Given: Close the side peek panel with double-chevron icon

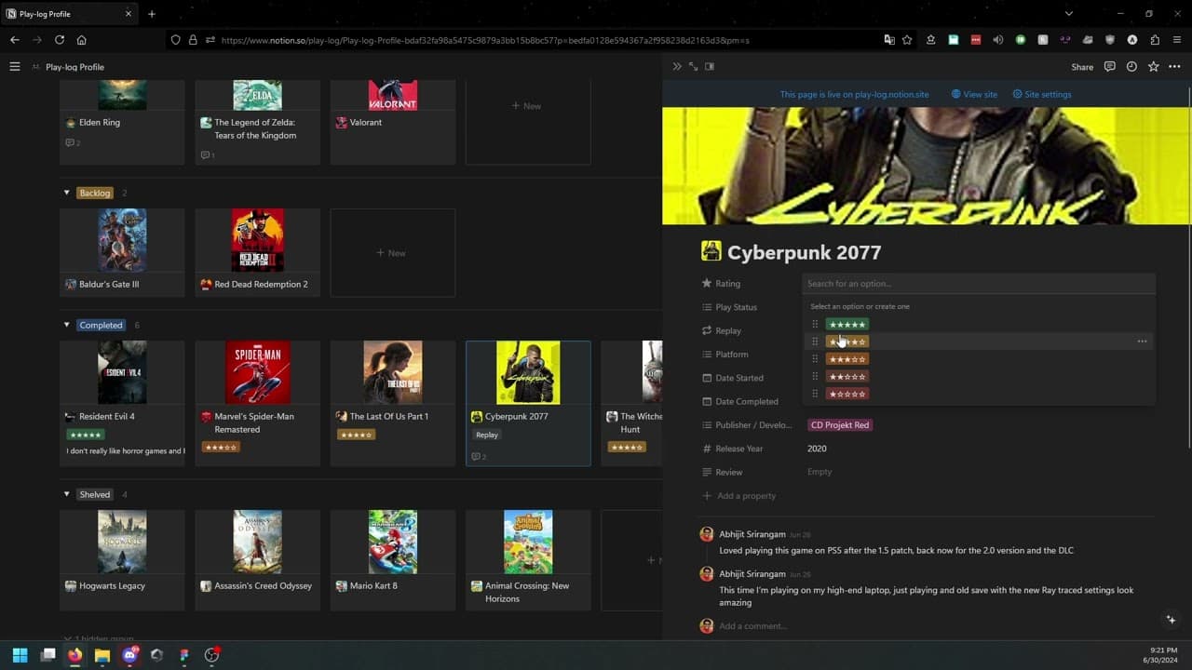Looking at the screenshot, I should point(677,67).
